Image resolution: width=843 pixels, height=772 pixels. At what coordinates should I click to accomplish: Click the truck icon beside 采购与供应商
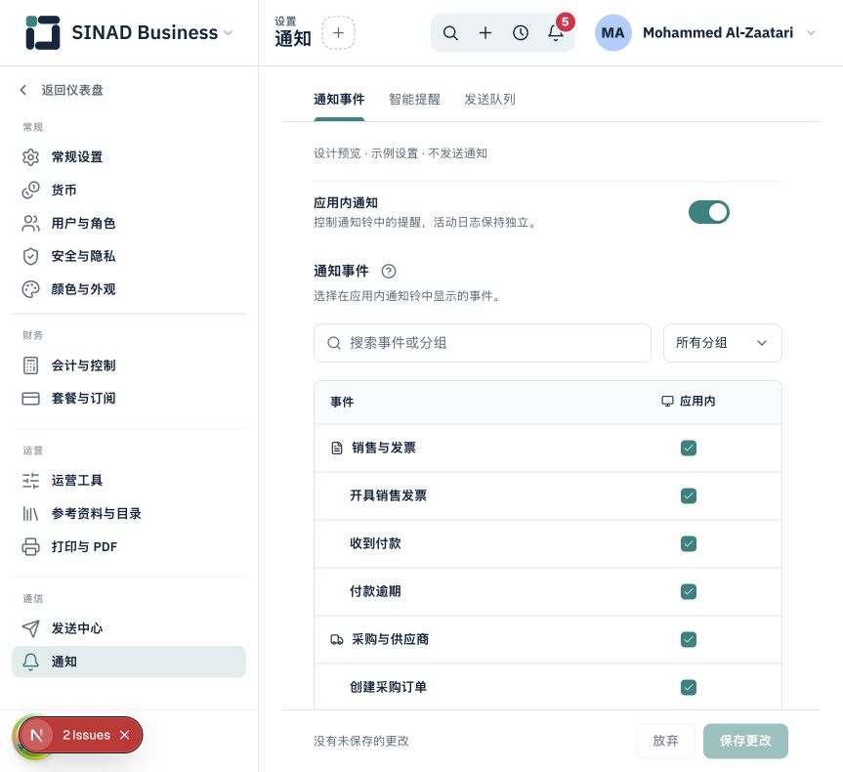tap(337, 640)
